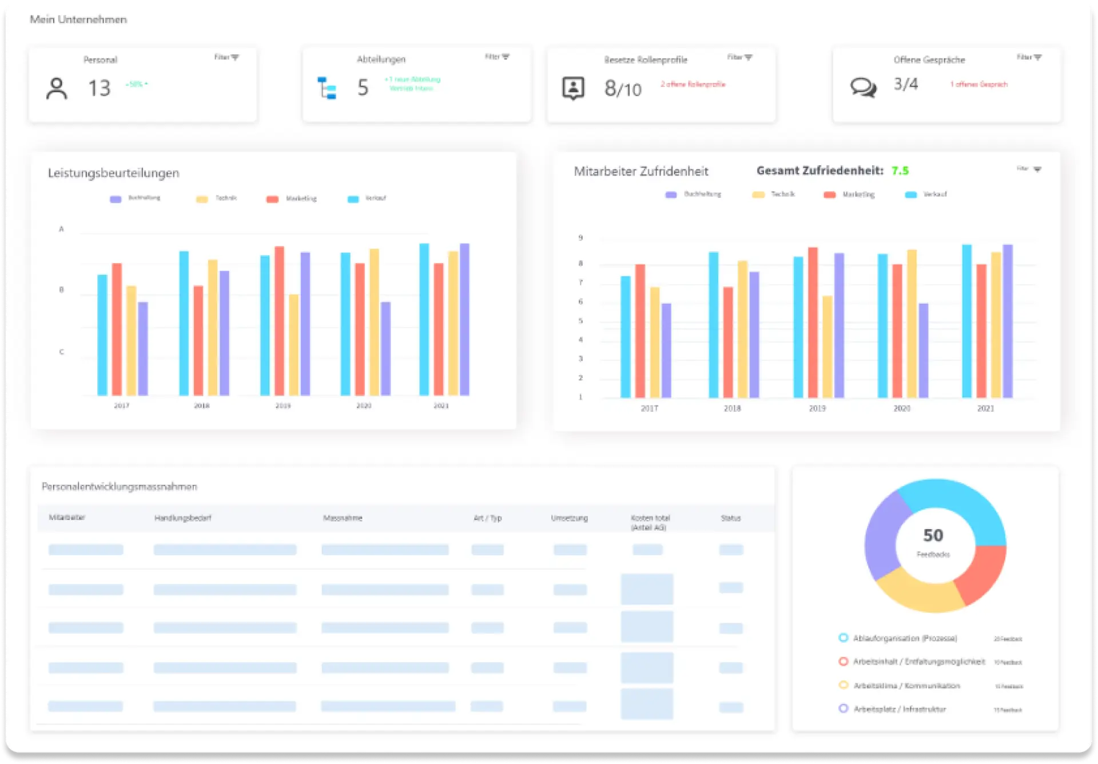The image size is (1098, 764).
Task: Click the Leistungsbeurteilungen chart title
Action: (x=113, y=173)
